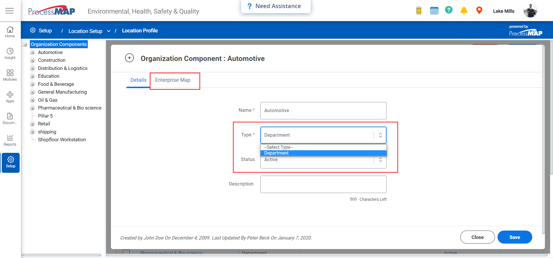
Task: Click the Close button
Action: pos(477,237)
